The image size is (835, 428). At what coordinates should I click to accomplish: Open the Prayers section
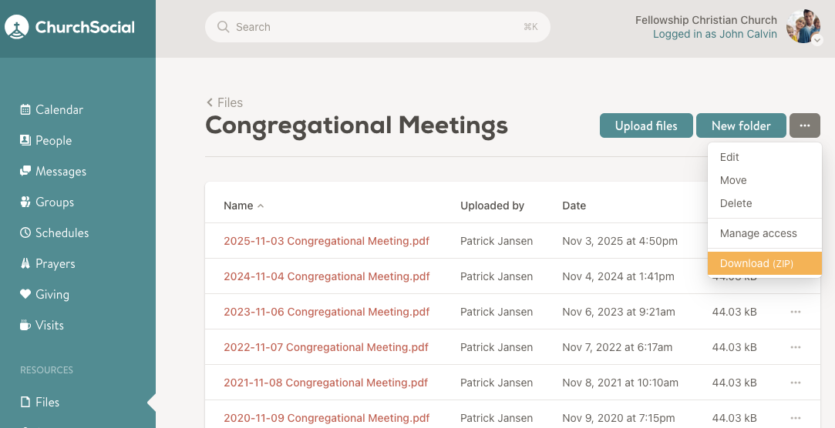tap(55, 263)
